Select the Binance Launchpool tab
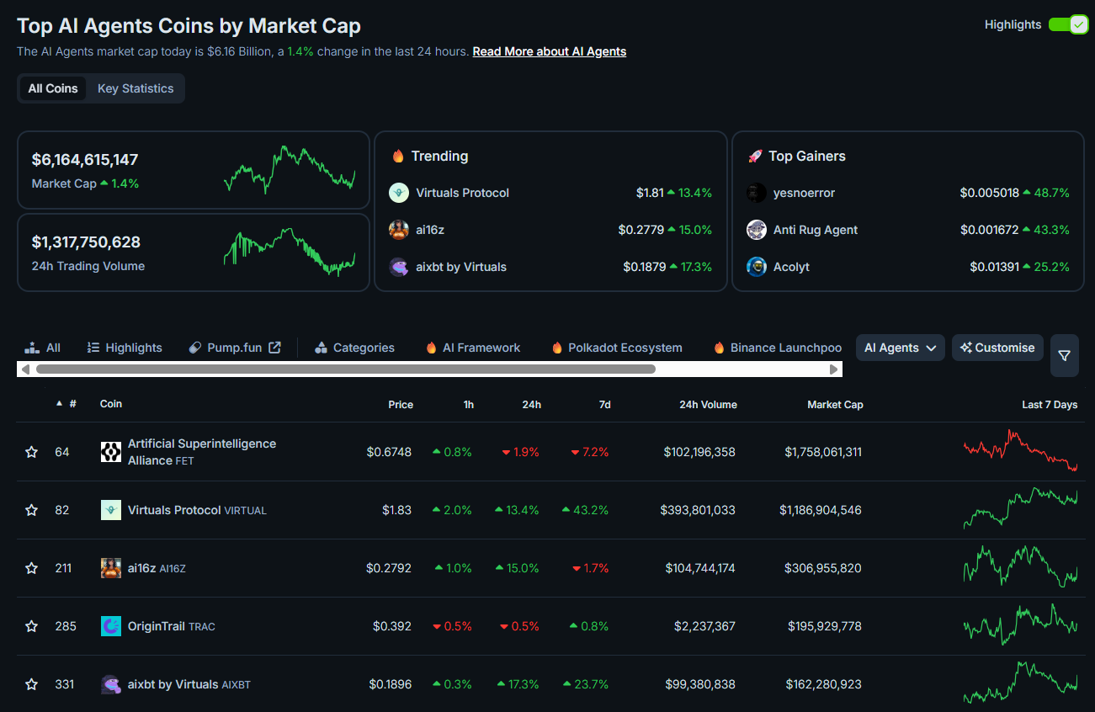The image size is (1095, 712). click(x=778, y=348)
